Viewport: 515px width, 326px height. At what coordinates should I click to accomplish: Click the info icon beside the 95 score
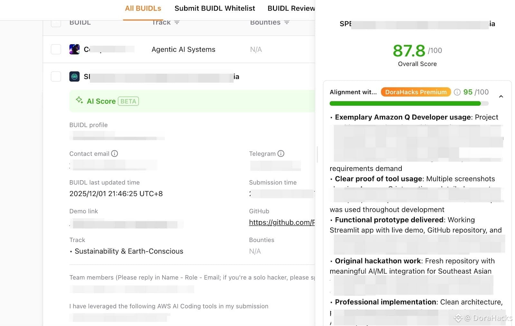tap(457, 92)
